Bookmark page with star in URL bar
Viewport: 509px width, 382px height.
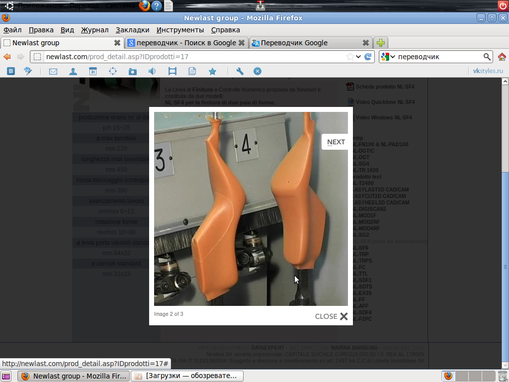[350, 57]
